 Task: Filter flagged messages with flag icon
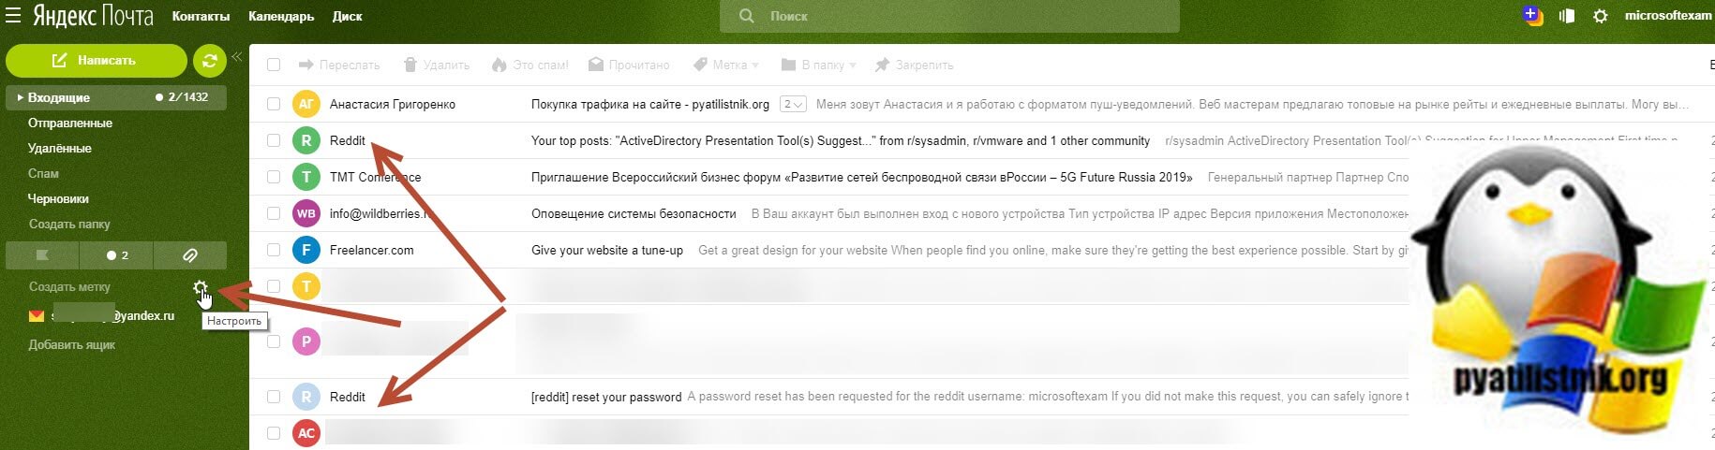[x=42, y=254]
